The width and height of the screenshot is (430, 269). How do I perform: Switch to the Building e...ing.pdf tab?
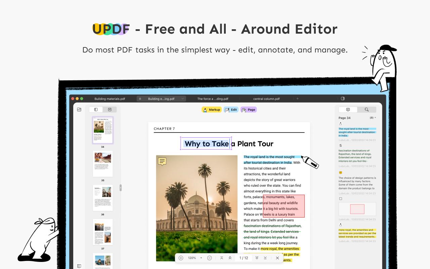(161, 99)
